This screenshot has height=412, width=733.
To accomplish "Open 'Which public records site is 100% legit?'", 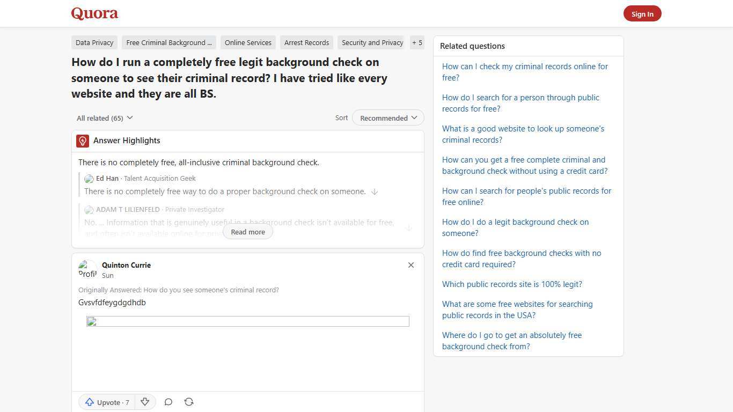I will point(511,284).
